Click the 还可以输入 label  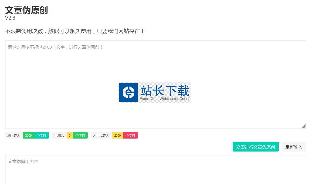click(x=101, y=135)
